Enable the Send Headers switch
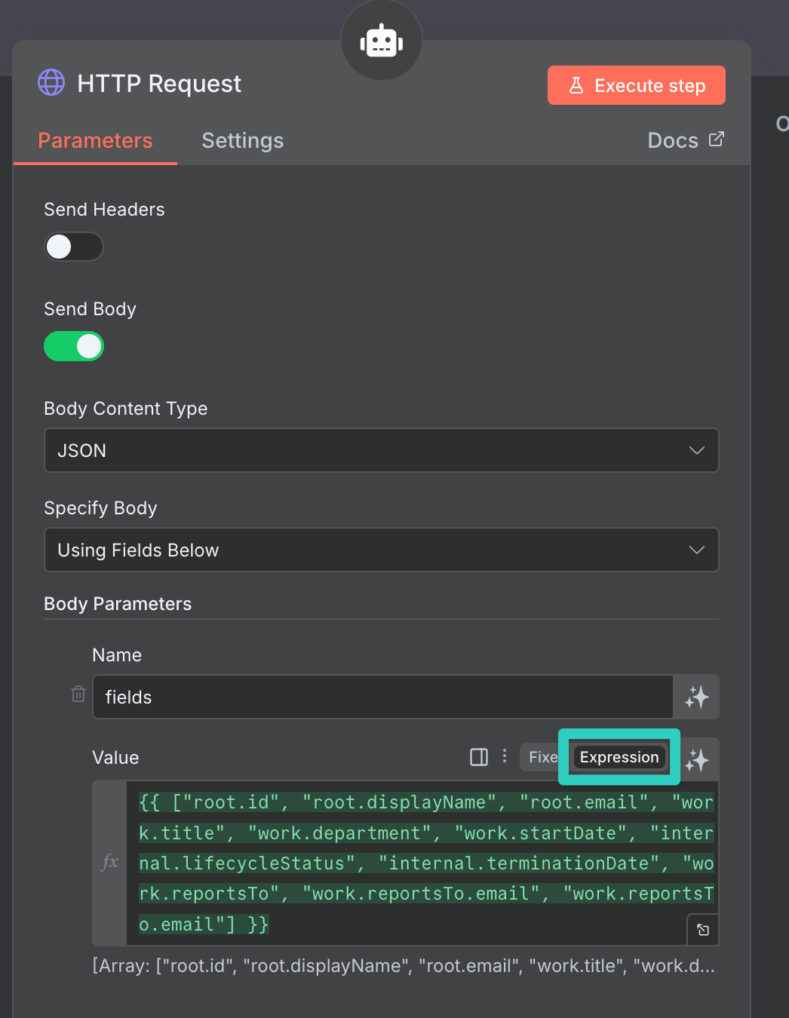789x1018 pixels. pyautogui.click(x=74, y=247)
